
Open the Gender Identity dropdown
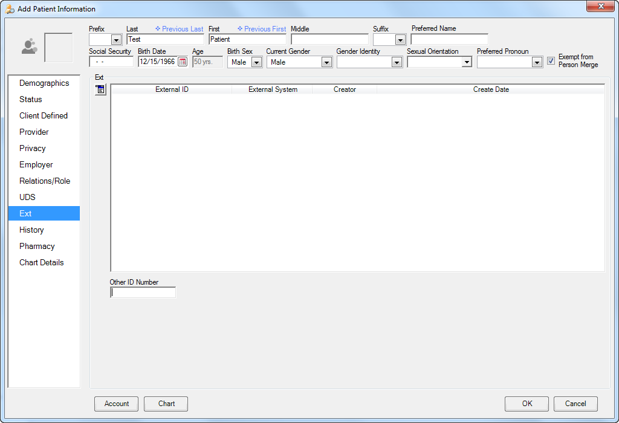pos(397,62)
